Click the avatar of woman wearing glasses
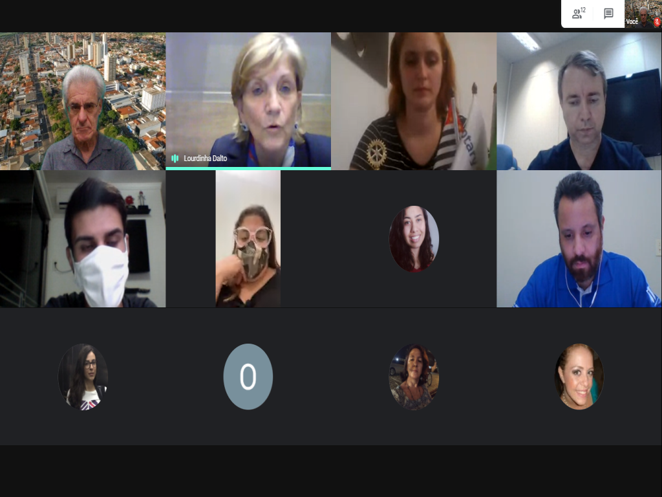The image size is (662, 497). pyautogui.click(x=83, y=376)
